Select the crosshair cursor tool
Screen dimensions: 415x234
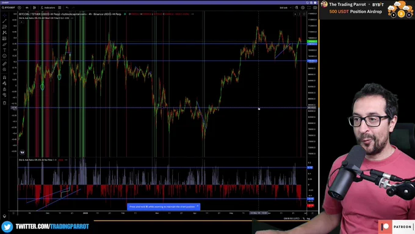click(x=4, y=15)
